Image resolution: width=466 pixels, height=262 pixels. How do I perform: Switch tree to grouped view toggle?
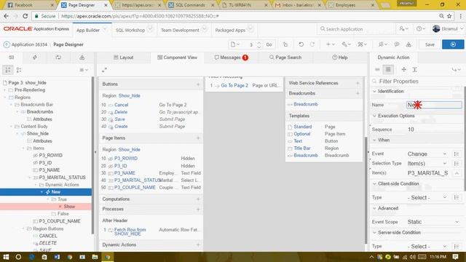pos(8,70)
